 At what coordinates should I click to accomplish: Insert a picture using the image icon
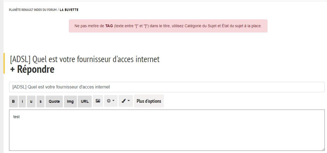[x=98, y=101]
